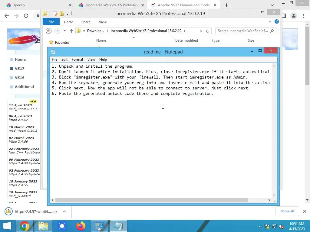Viewport: 310px width, 232px height.
Task: Click Explorer Forward navigation arrow
Action: click(57, 31)
